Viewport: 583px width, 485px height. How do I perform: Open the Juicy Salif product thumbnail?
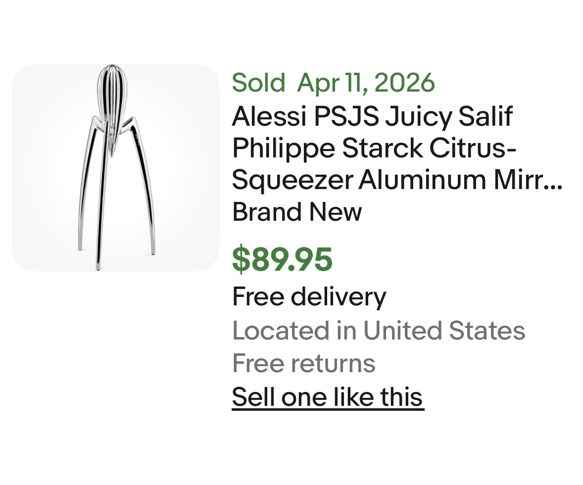(x=115, y=167)
